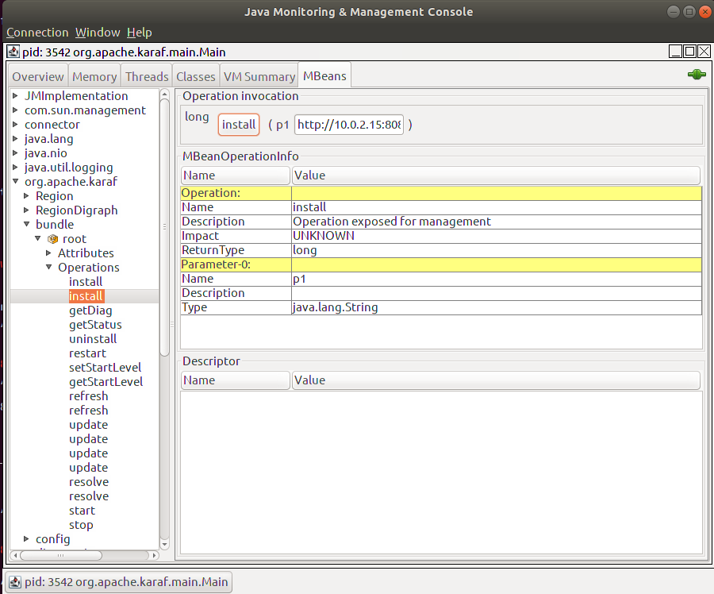This screenshot has width=714, height=594.
Task: Expand the connector tree node
Action: click(15, 124)
